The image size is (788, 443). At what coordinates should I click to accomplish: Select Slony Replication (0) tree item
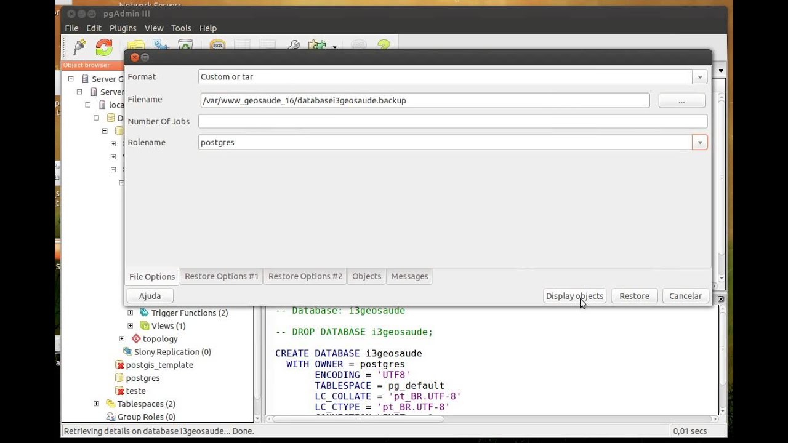coord(172,351)
